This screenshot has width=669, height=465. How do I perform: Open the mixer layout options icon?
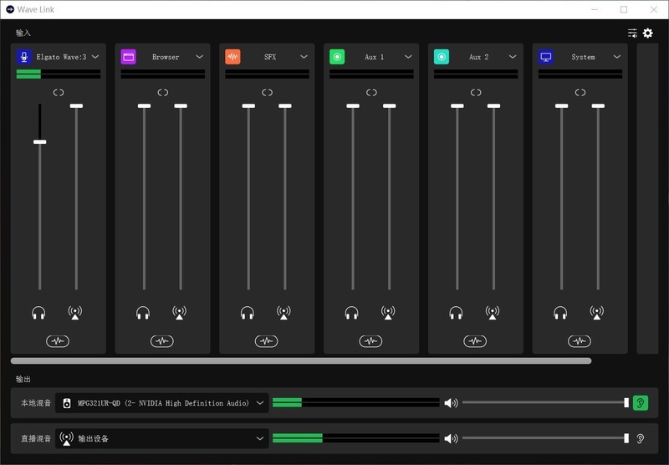click(632, 33)
